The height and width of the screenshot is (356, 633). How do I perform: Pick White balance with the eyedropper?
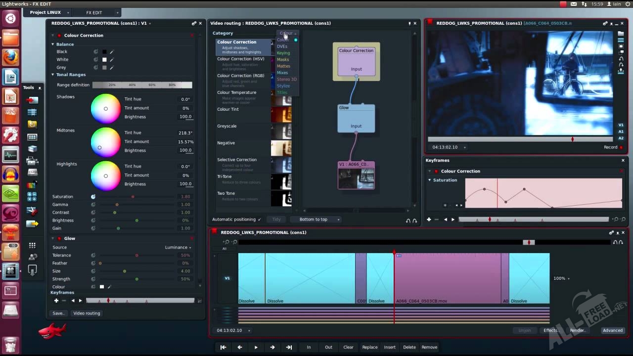point(111,60)
